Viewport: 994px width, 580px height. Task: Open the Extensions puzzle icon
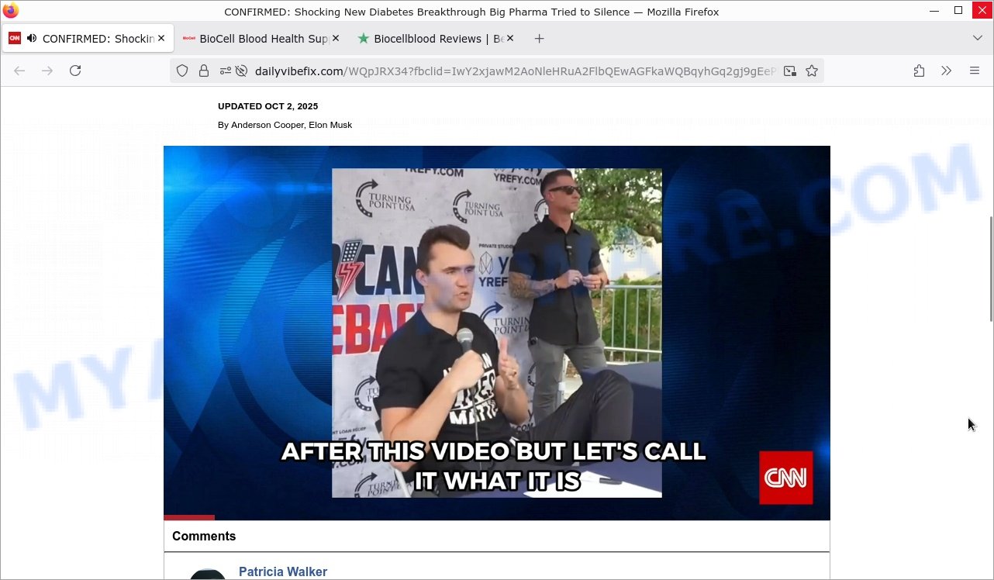click(x=919, y=71)
